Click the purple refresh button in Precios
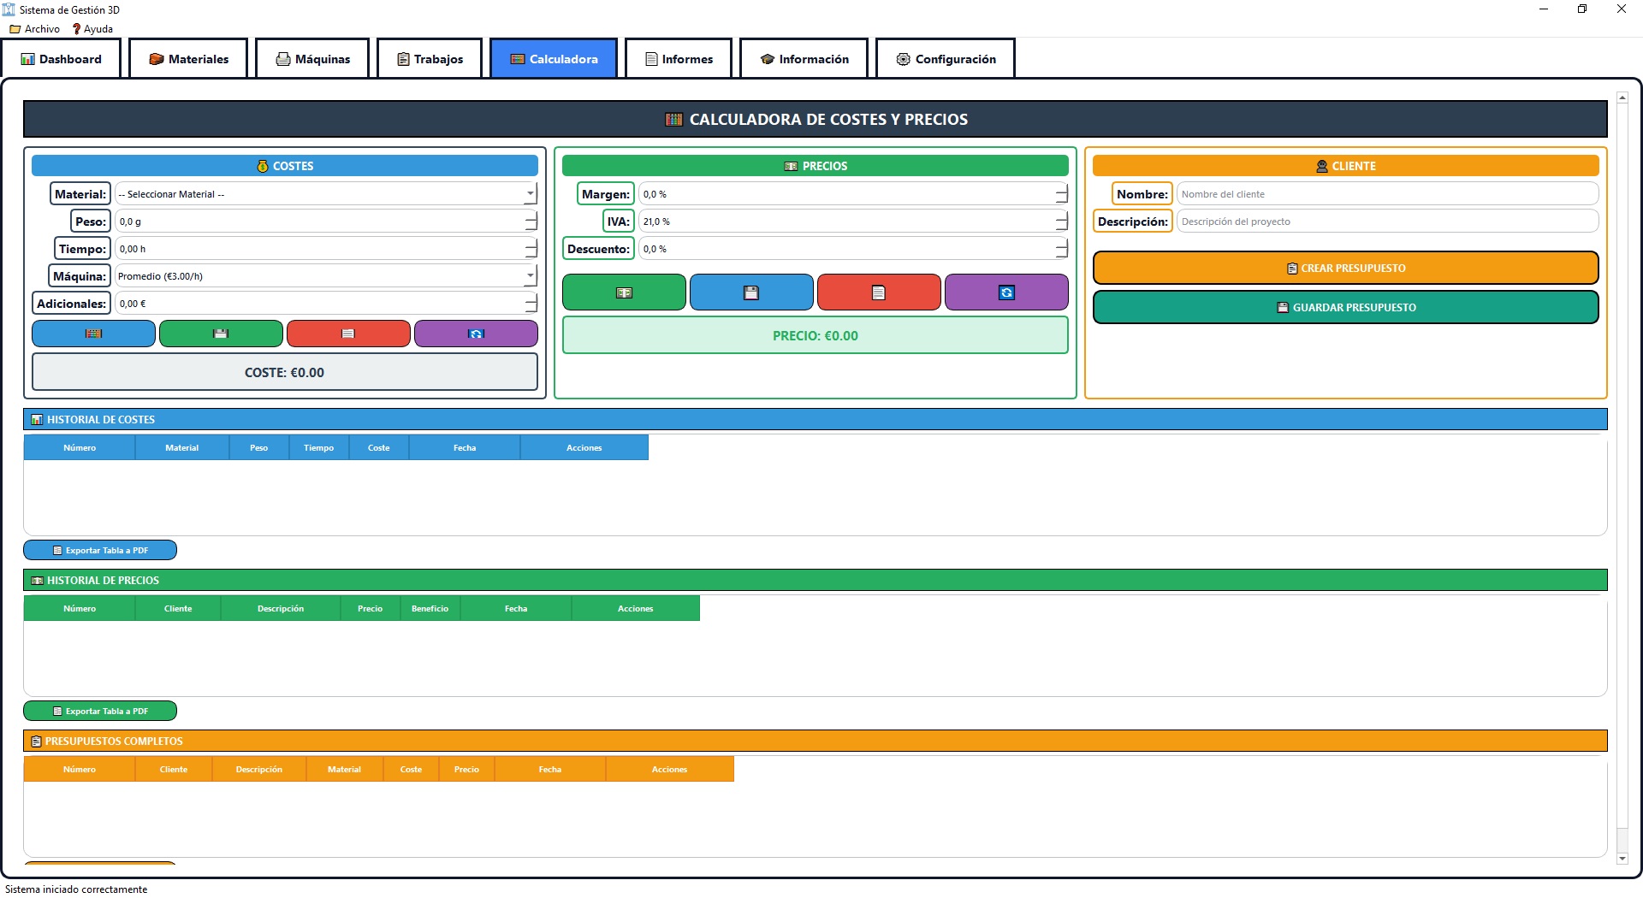The height and width of the screenshot is (898, 1643). click(x=1006, y=292)
